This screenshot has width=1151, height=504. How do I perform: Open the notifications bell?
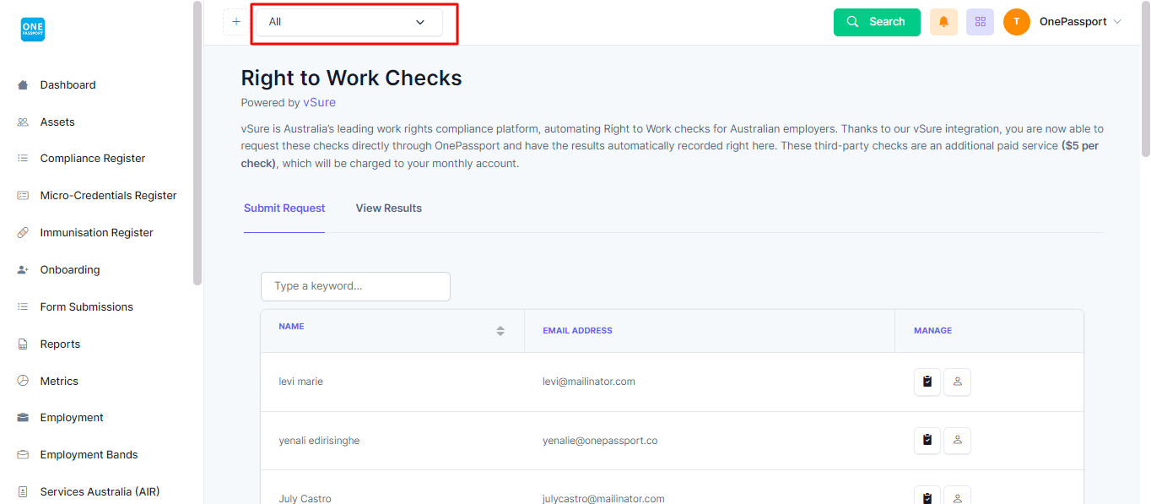click(943, 22)
